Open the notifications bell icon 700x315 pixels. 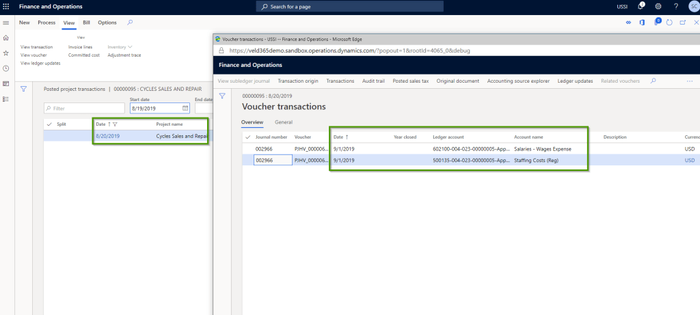coord(641,6)
